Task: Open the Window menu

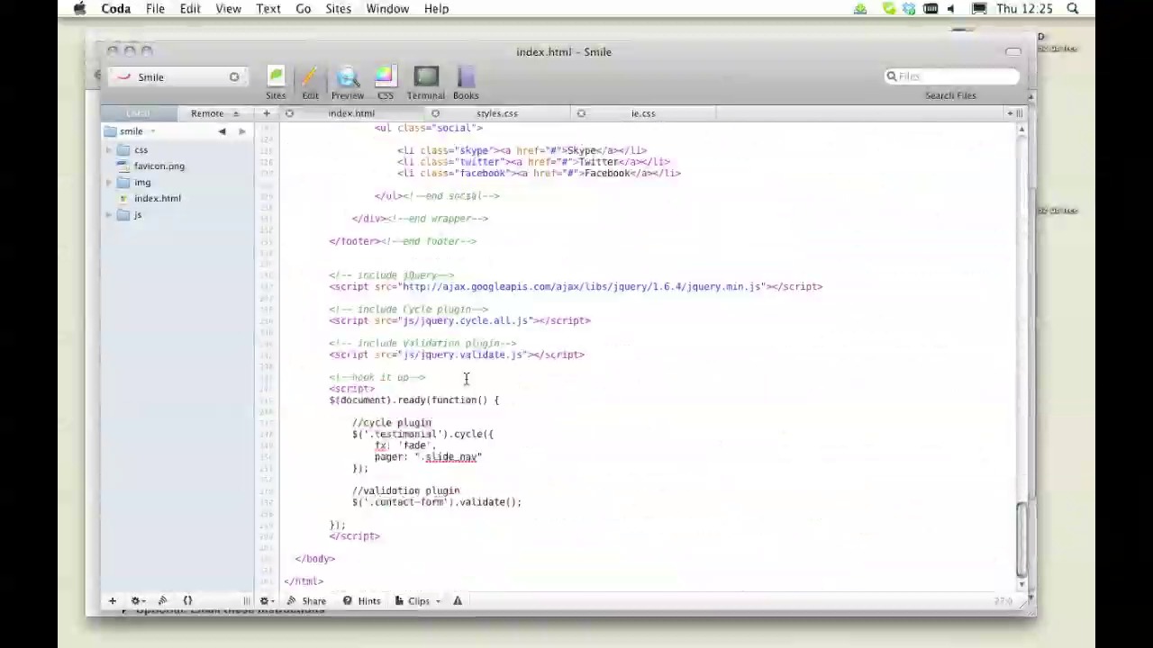Action: coord(387,9)
